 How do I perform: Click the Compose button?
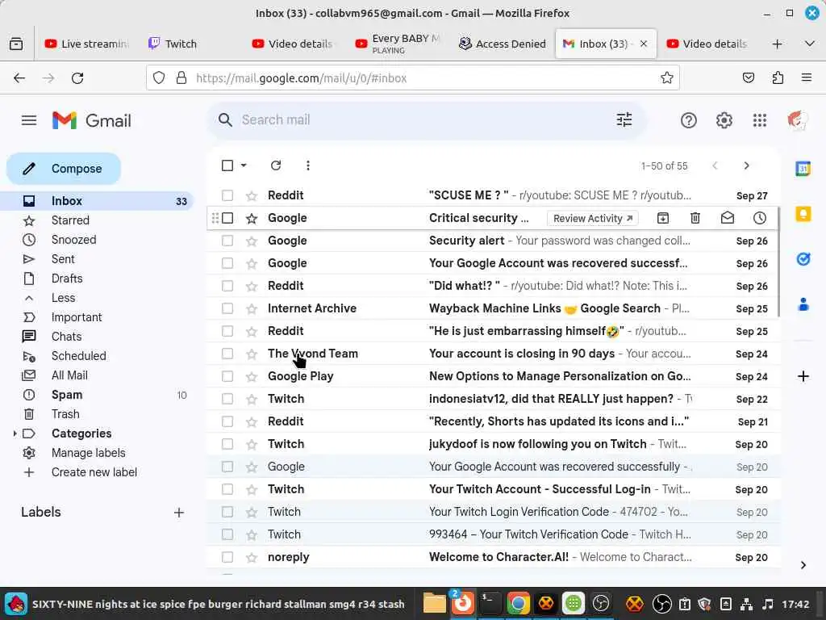point(64,169)
